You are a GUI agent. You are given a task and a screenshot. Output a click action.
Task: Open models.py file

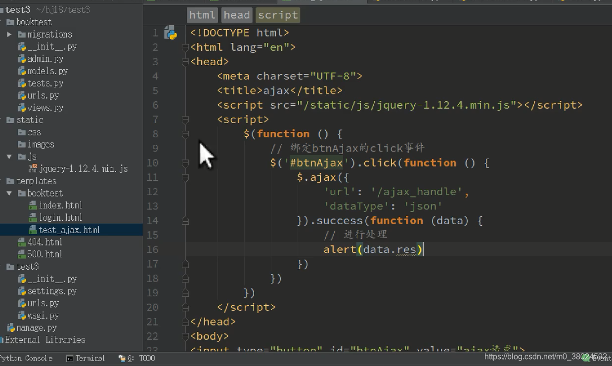pos(48,71)
